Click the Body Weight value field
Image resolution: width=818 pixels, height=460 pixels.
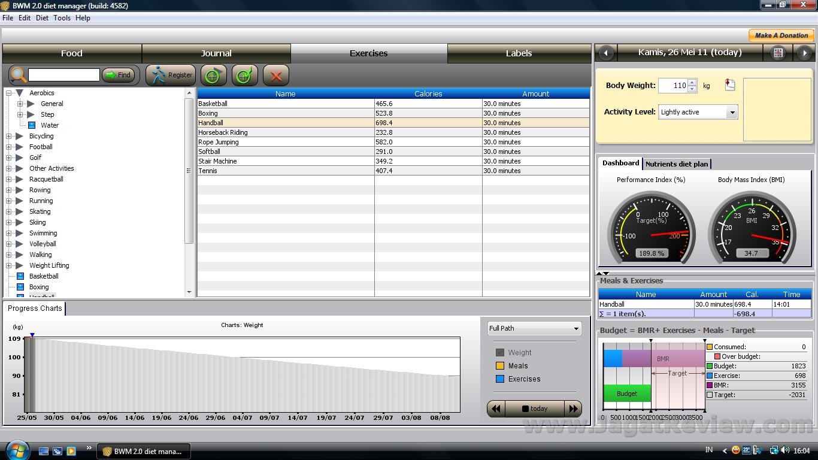[x=673, y=86]
